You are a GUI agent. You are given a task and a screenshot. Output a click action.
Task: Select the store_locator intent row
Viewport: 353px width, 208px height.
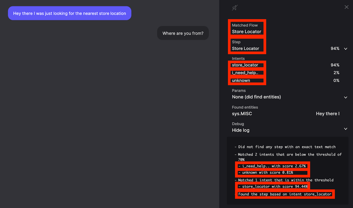(x=286, y=65)
